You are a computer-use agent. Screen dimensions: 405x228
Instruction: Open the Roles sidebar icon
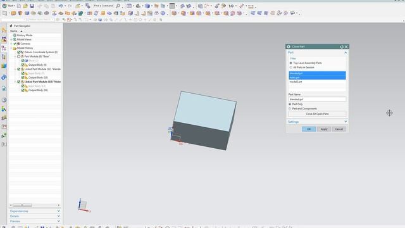pyautogui.click(x=4, y=109)
